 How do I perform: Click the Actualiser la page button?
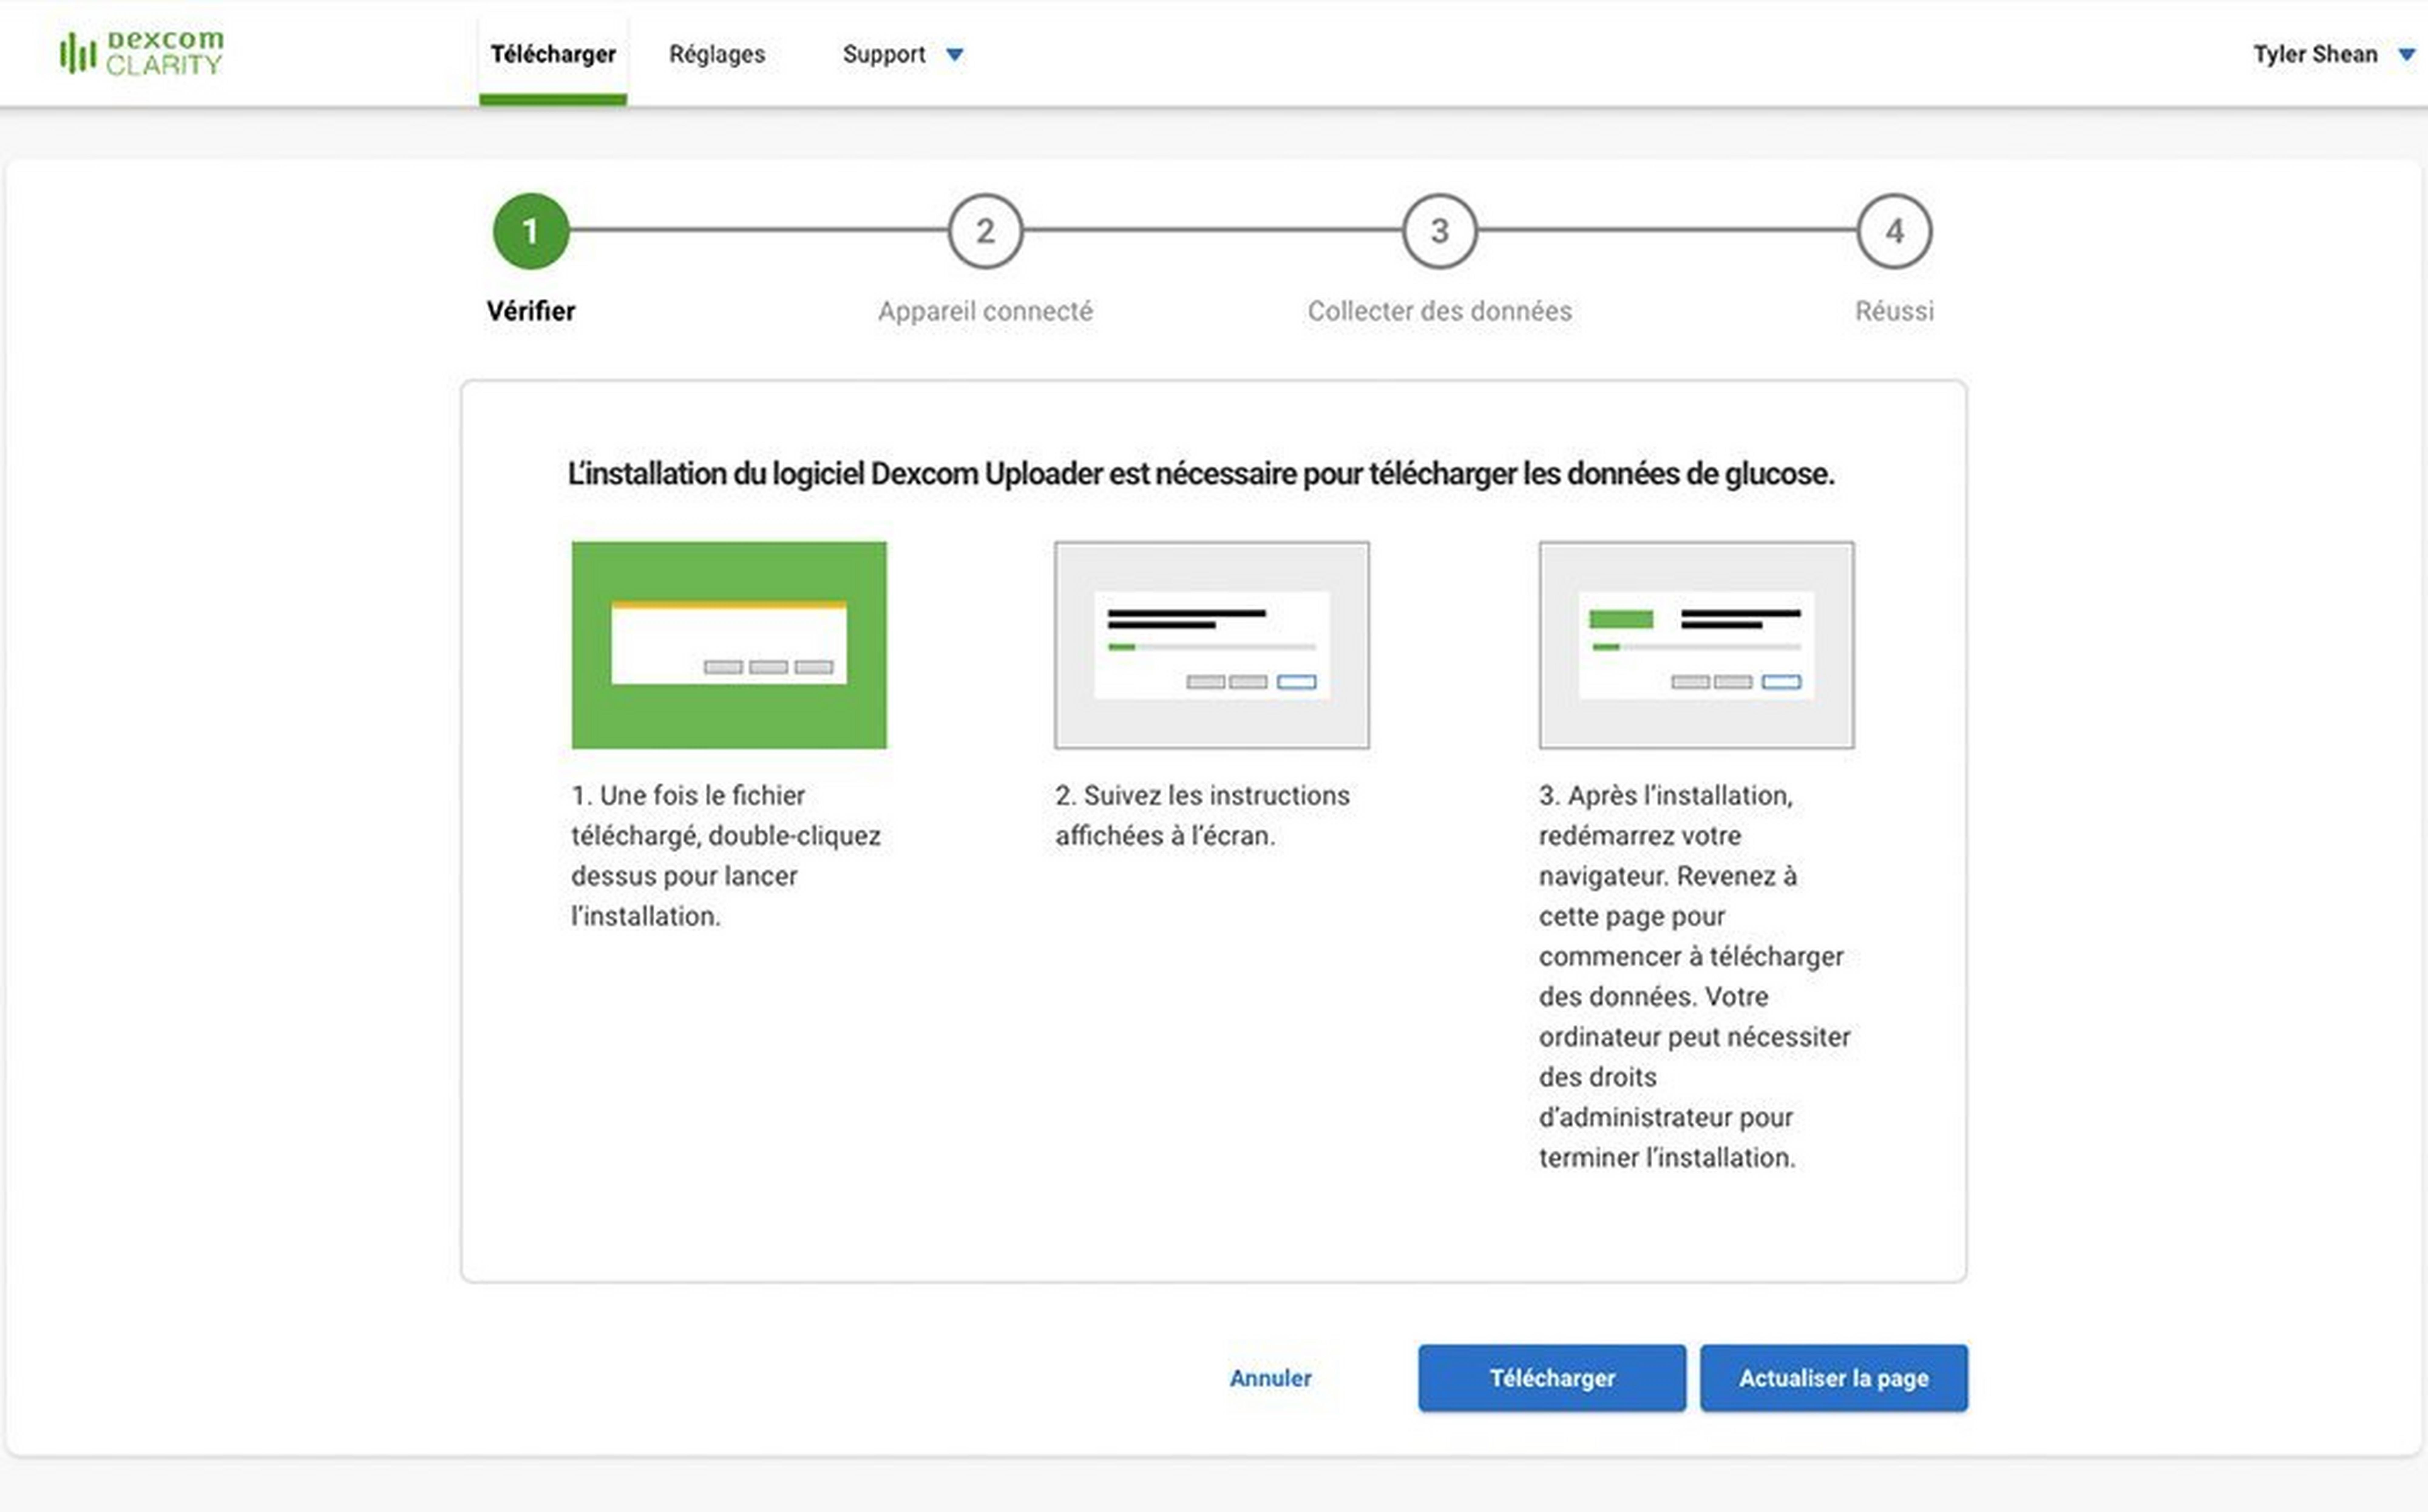(1834, 1378)
